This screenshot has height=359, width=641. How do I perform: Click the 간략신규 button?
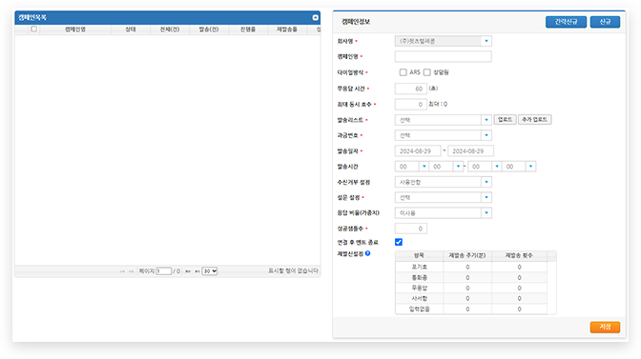[x=566, y=22]
